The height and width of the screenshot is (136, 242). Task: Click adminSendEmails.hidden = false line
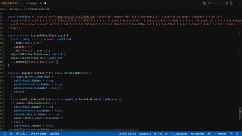[x=37, y=88]
